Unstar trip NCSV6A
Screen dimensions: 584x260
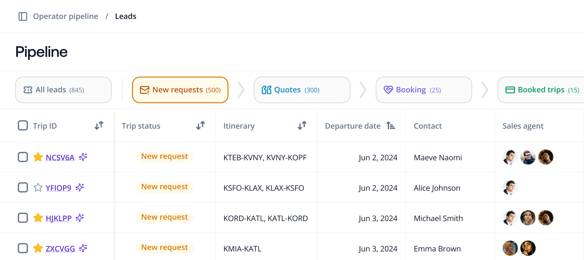coord(38,157)
